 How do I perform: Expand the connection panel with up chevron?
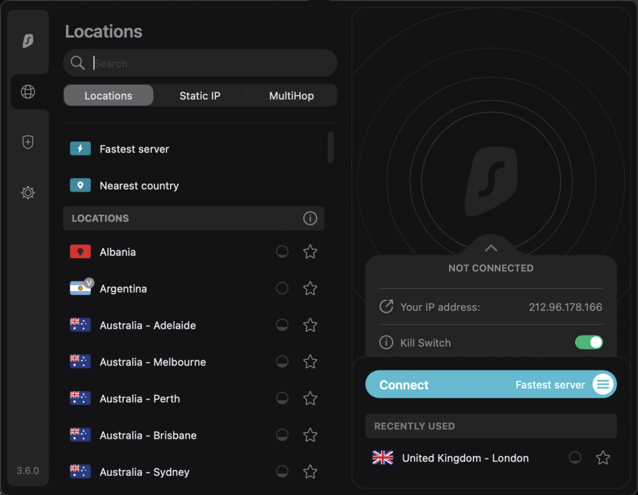pos(491,248)
